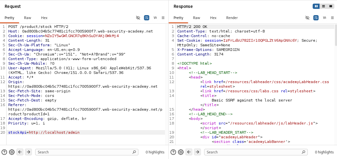This screenshot has height=159, width=337.
Task: Select top-bottom stacked layout icon
Action: [x=323, y=7]
